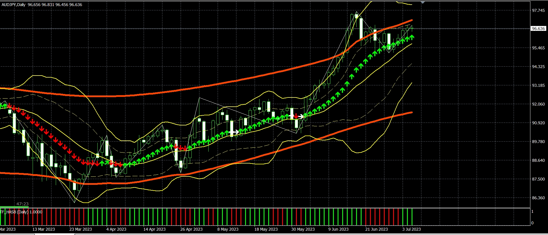Click the latest green up-arrow signal
The image size is (548, 235).
(412, 37)
